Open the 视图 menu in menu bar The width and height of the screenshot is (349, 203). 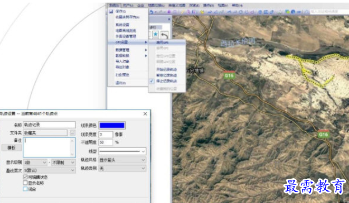click(223, 5)
